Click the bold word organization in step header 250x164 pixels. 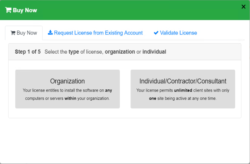pyautogui.click(x=120, y=52)
